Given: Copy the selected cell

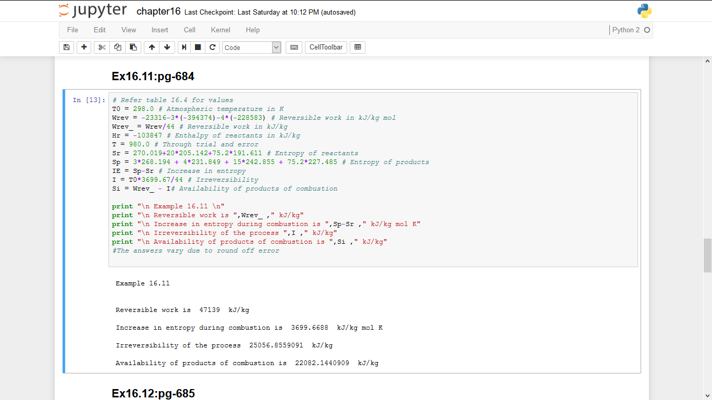Looking at the screenshot, I should coord(117,47).
